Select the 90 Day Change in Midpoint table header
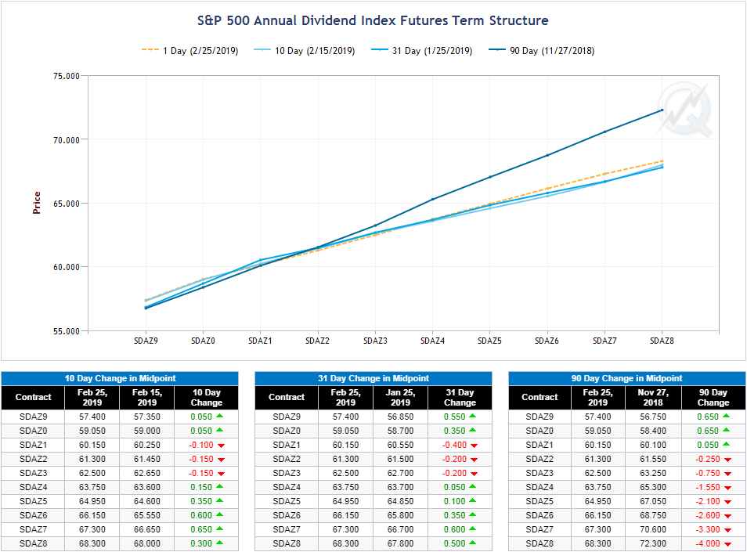The width and height of the screenshot is (747, 552). pyautogui.click(x=626, y=378)
